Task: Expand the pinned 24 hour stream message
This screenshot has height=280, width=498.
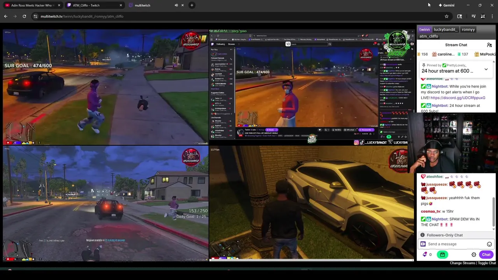Action: (486, 69)
